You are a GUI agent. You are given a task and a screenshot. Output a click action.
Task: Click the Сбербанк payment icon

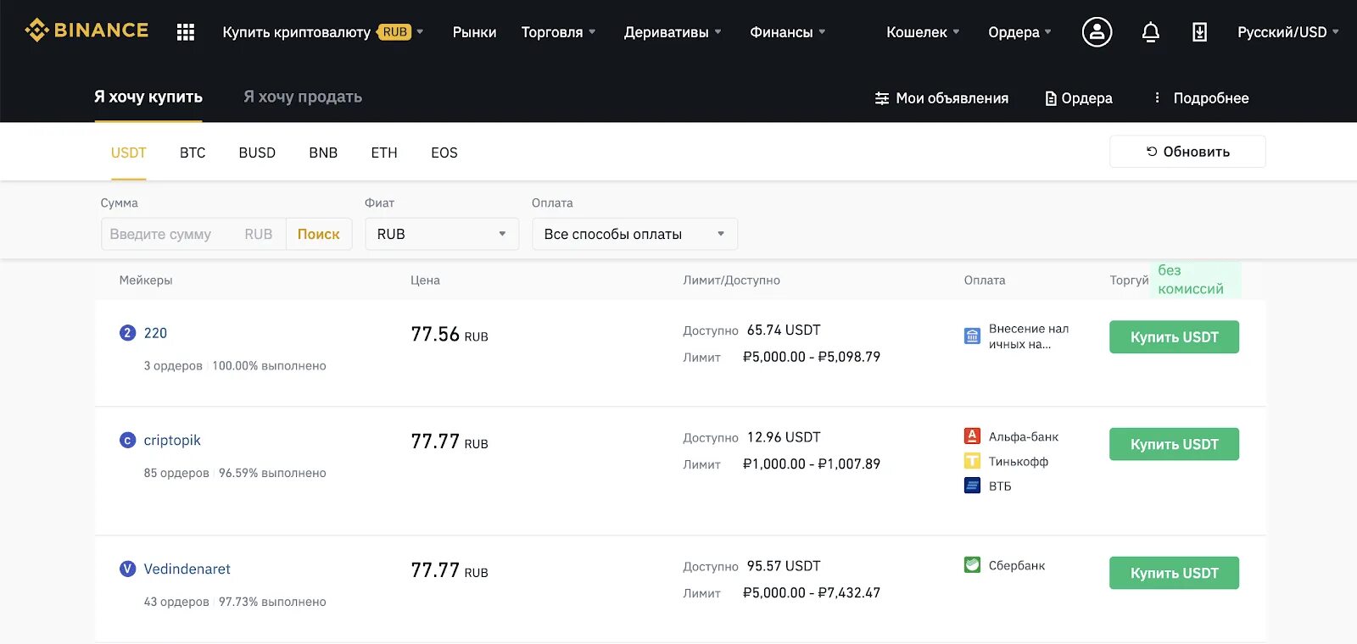point(972,565)
